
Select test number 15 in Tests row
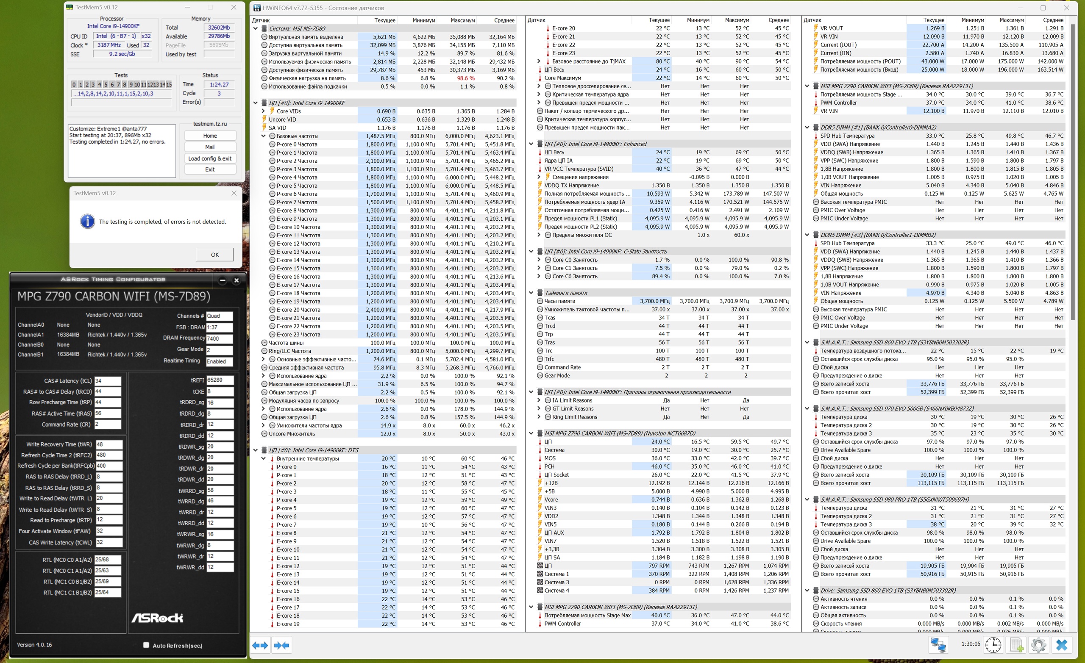point(169,85)
